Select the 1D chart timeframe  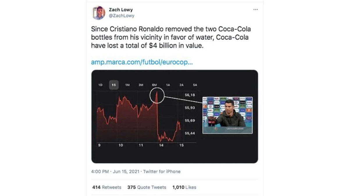(x=100, y=85)
